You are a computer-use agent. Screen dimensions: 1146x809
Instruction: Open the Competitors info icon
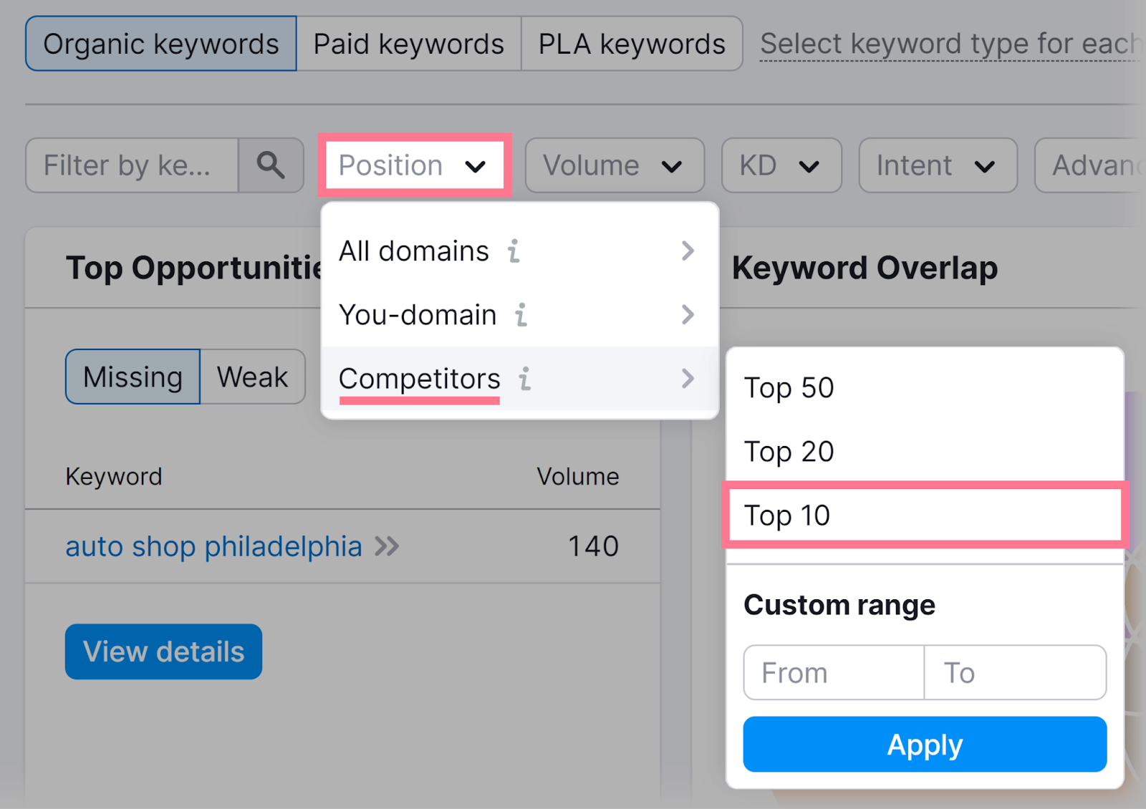[525, 379]
